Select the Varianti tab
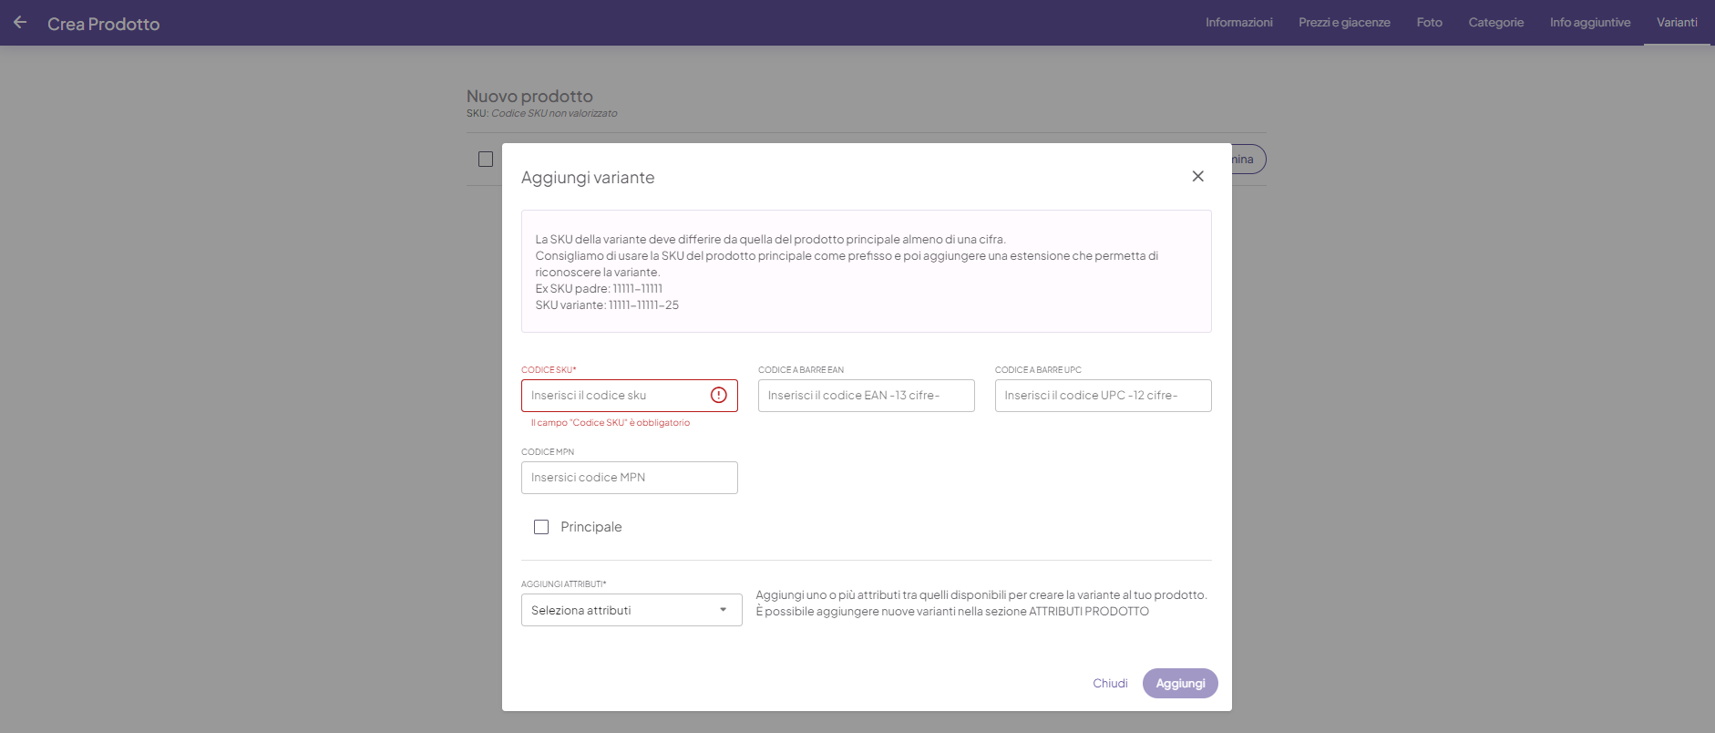Image resolution: width=1715 pixels, height=733 pixels. pyautogui.click(x=1677, y=23)
